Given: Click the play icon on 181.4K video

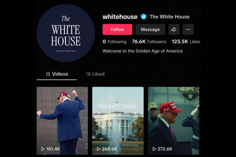Looking at the screenshot, I should coord(43,149).
